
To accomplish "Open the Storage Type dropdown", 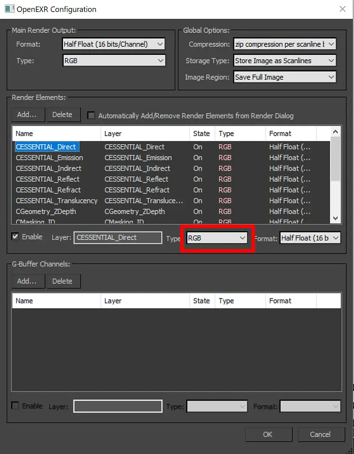I will tap(285, 60).
